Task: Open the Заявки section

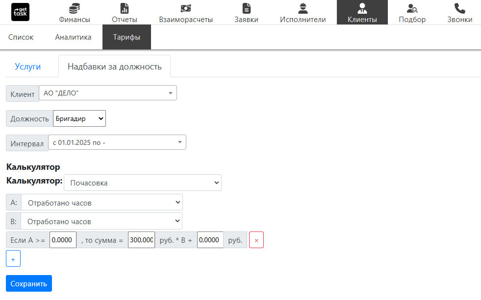Action: point(246,13)
